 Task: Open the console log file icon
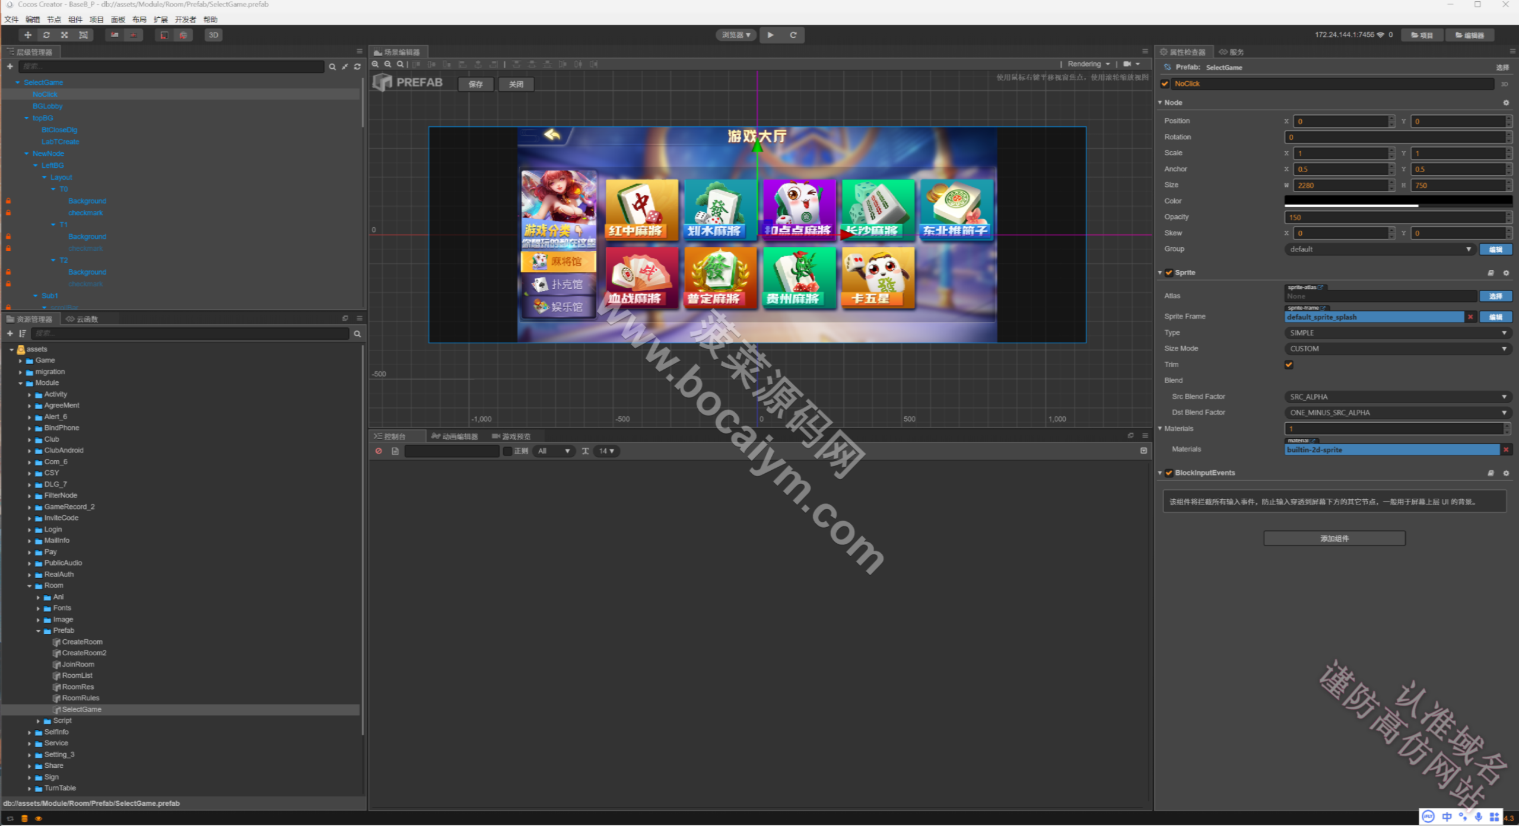tap(395, 451)
